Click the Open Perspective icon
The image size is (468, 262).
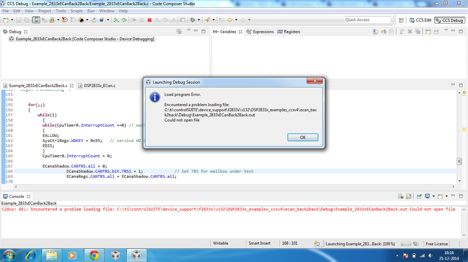[401, 20]
